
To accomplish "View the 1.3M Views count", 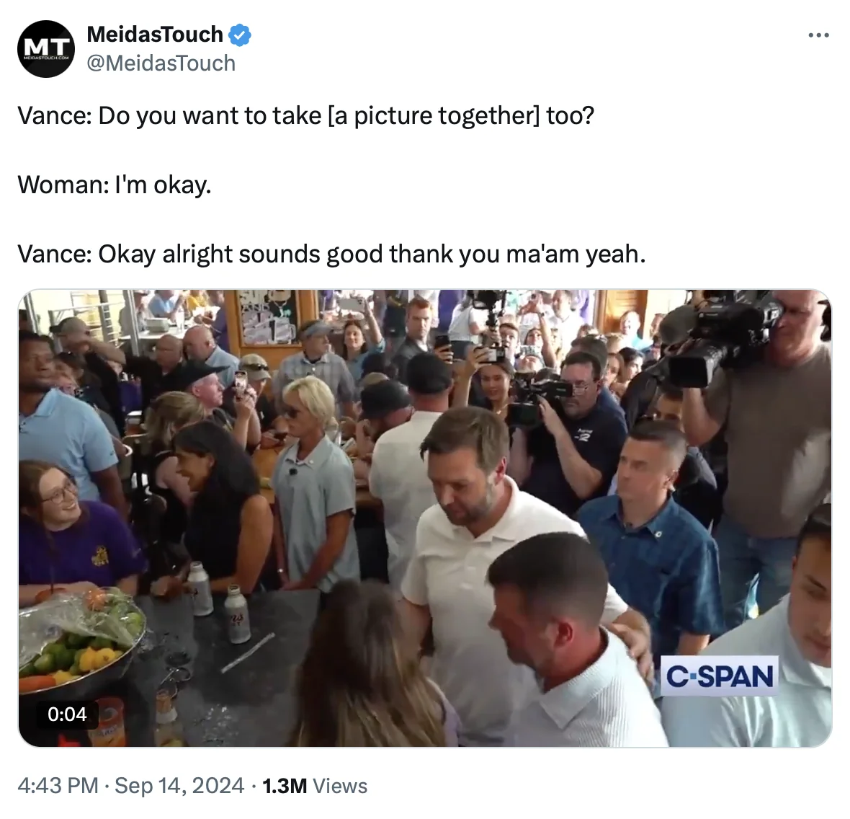I will tap(315, 786).
